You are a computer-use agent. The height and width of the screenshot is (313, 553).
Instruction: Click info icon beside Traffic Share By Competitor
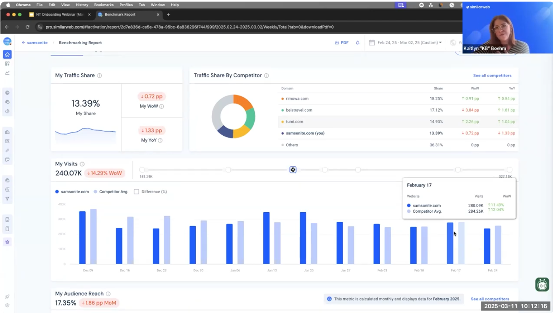tap(267, 75)
